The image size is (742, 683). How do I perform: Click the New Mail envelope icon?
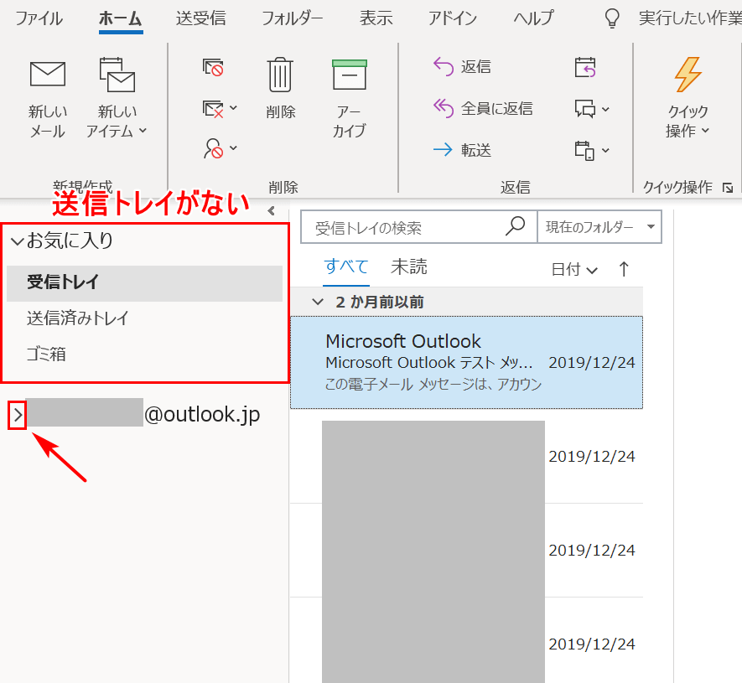[x=48, y=75]
